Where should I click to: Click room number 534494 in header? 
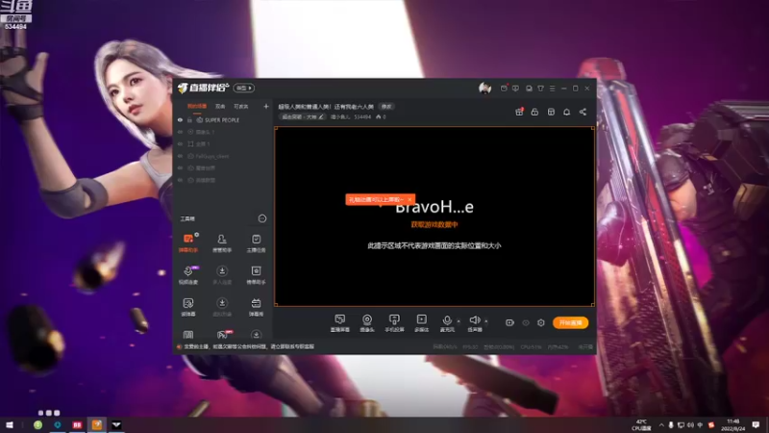[x=362, y=116]
